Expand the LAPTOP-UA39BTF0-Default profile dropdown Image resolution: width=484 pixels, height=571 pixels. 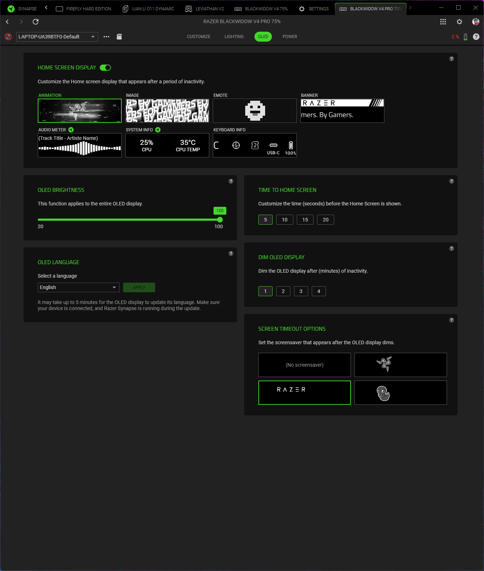(57, 37)
